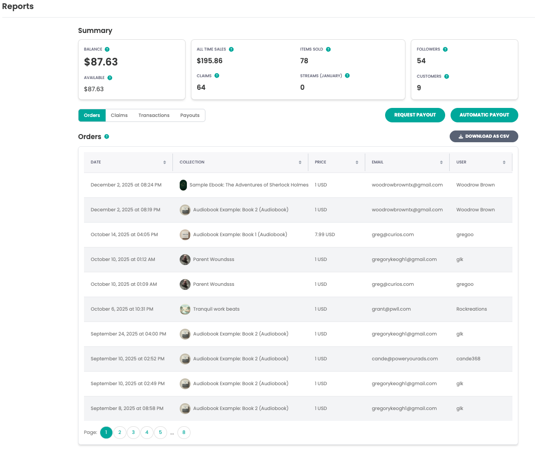Image resolution: width=535 pixels, height=452 pixels.
Task: Switch to the Transactions tab
Action: pos(154,115)
